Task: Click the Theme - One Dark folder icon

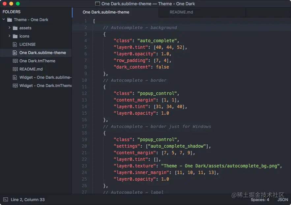Action: pos(10,20)
